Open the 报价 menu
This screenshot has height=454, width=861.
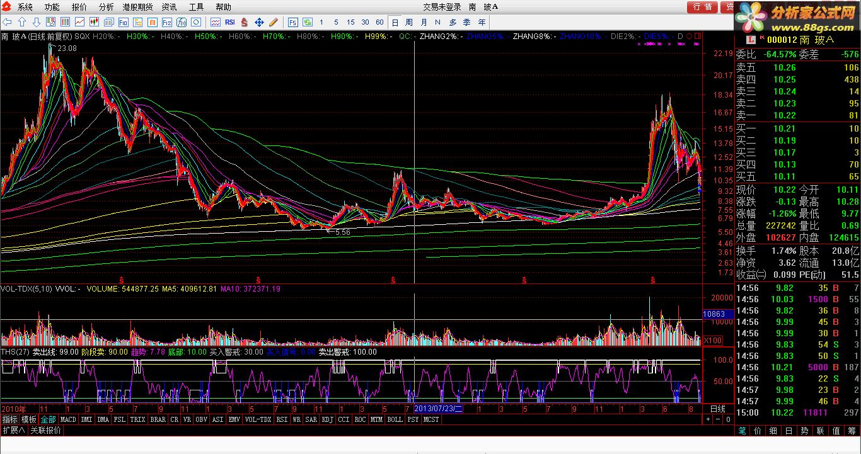[79, 7]
